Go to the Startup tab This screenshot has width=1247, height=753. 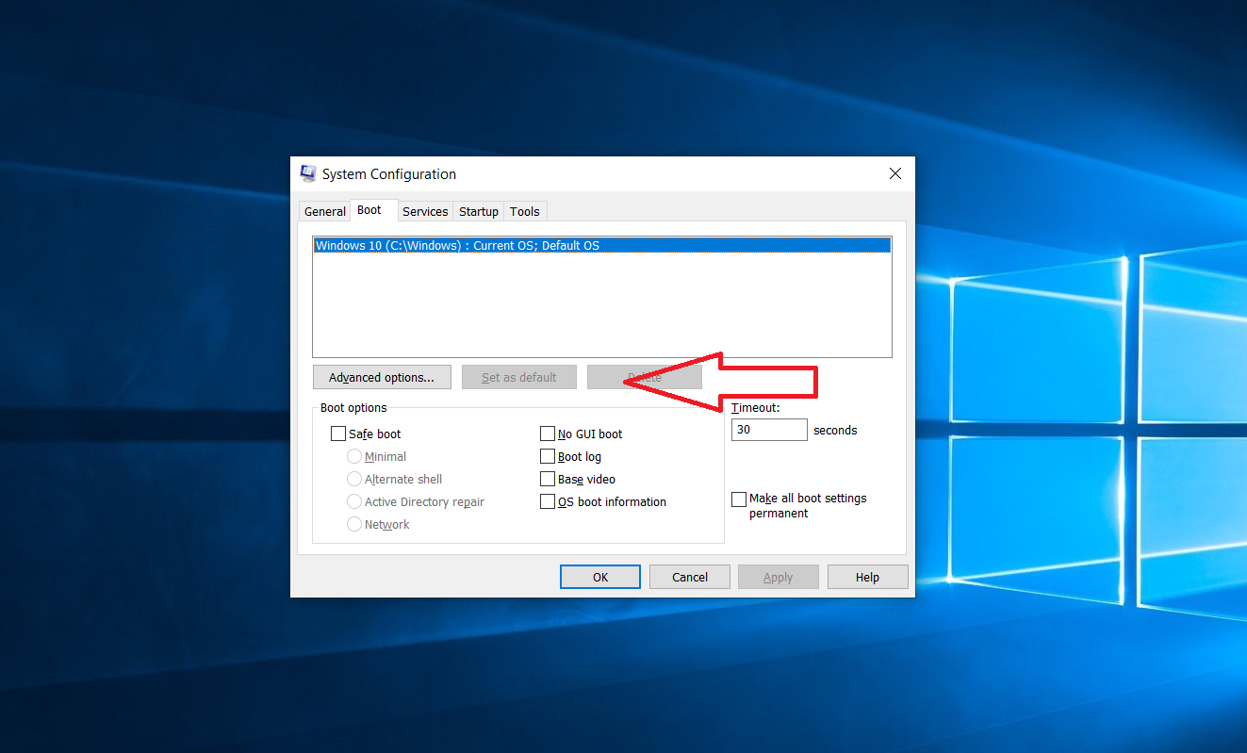coord(479,212)
